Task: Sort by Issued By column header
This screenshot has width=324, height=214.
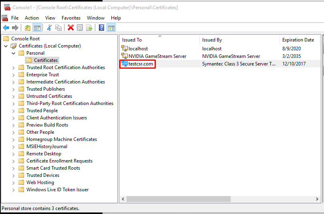Action: [239, 40]
